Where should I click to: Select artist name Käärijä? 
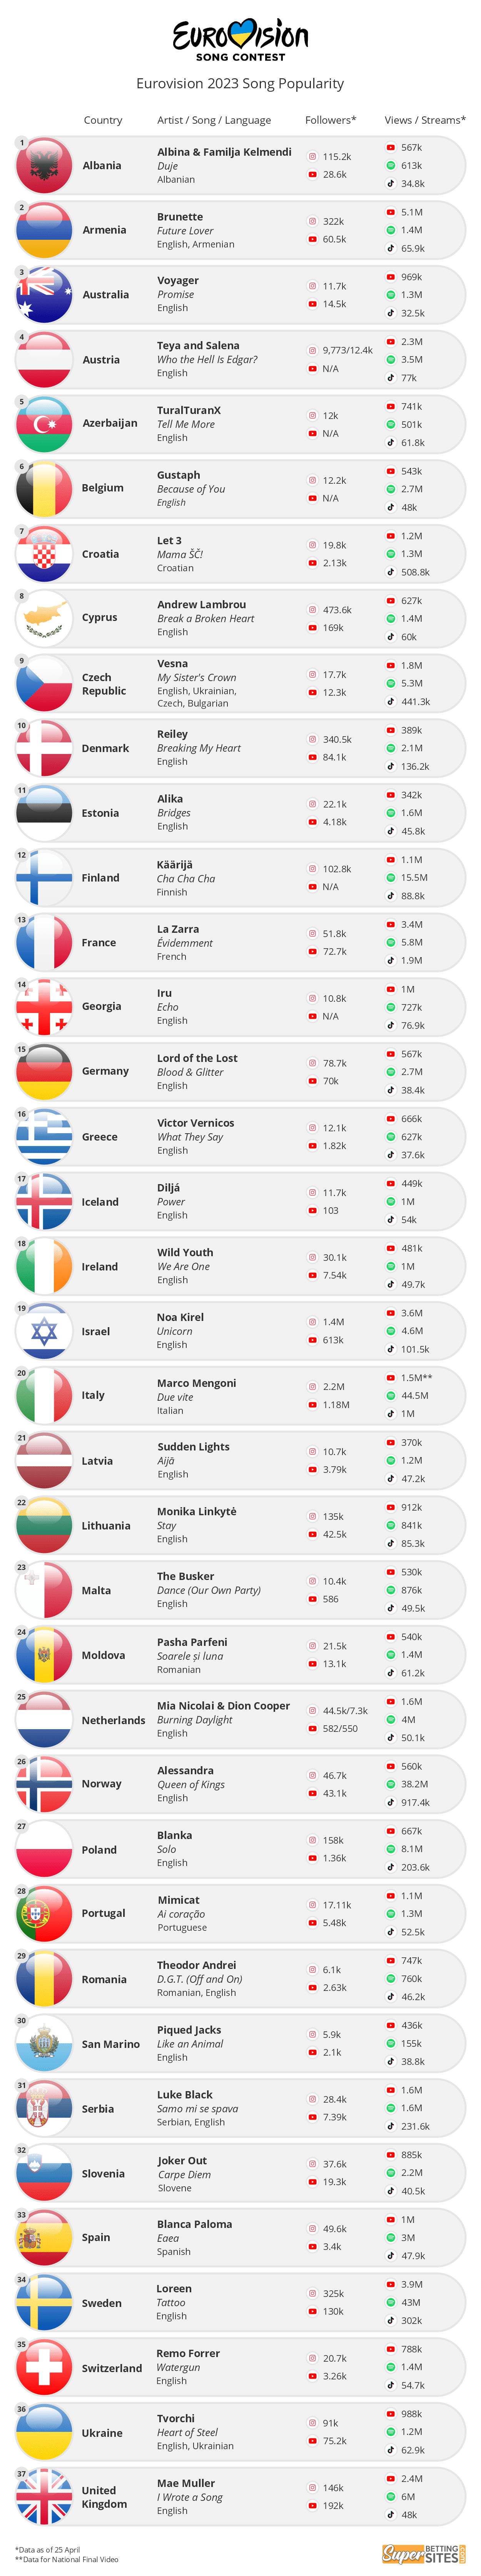(175, 864)
